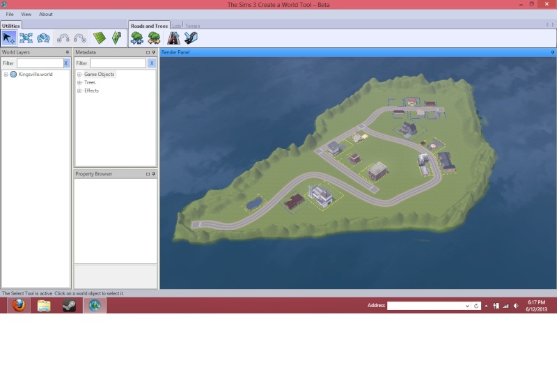The height and width of the screenshot is (367, 557).
Task: Click the Kingsville.world globe icon
Action: pyautogui.click(x=13, y=75)
